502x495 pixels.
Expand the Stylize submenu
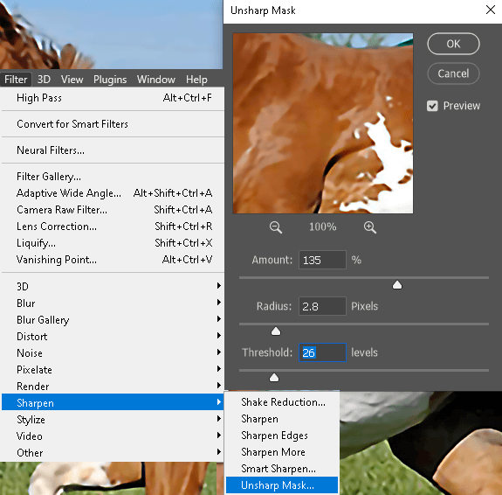[113, 419]
